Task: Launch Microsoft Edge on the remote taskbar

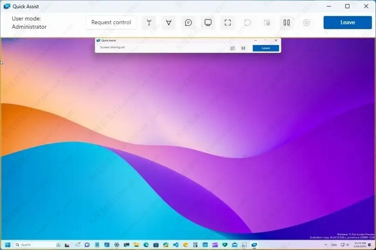Action: (146, 245)
